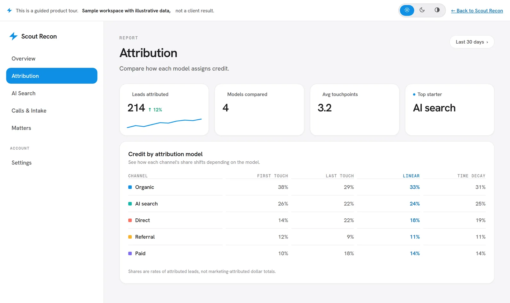Select the Paid channel name
The image size is (510, 303).
click(140, 253)
